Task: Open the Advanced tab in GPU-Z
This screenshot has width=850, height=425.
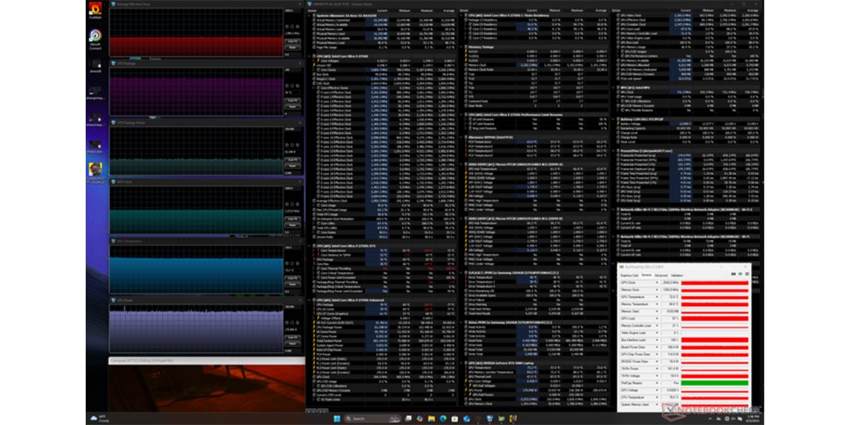Action: pos(660,275)
